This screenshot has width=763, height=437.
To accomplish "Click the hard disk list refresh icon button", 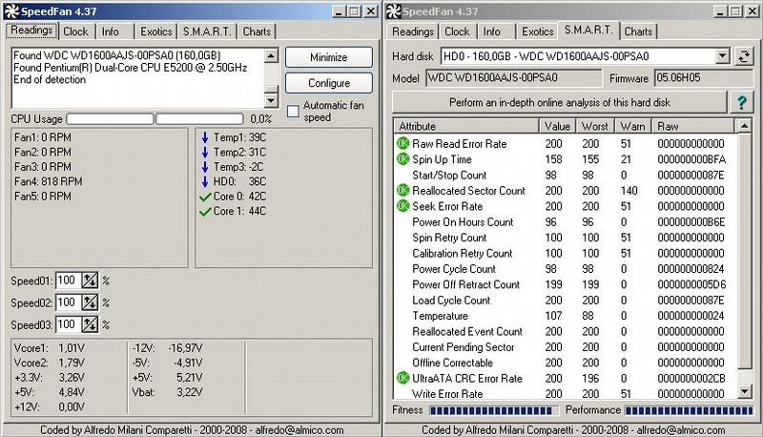I will point(744,56).
